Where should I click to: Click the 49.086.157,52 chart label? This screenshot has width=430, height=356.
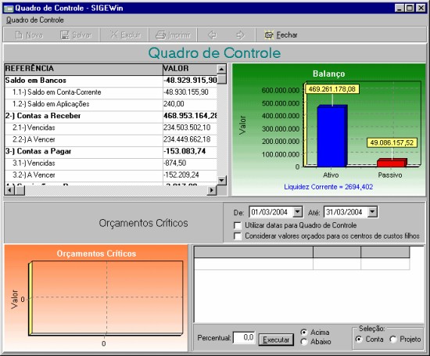[x=392, y=142]
